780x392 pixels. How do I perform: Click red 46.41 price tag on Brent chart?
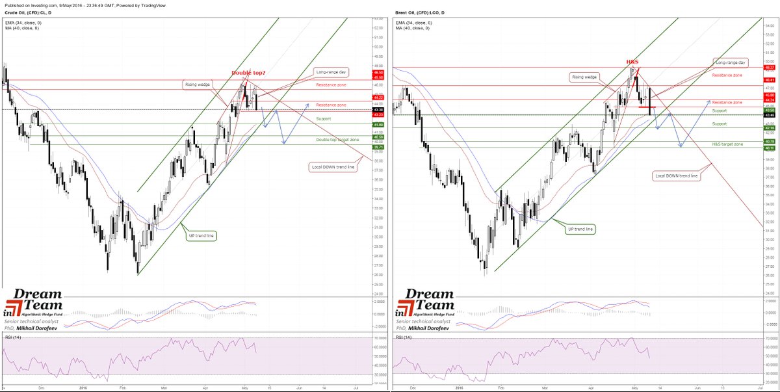click(x=770, y=81)
